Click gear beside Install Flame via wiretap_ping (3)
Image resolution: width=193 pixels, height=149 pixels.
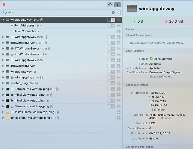[57, 118]
